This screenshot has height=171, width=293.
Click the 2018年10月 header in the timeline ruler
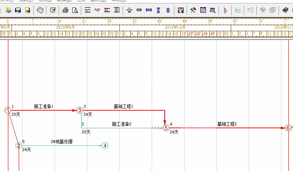175,27
